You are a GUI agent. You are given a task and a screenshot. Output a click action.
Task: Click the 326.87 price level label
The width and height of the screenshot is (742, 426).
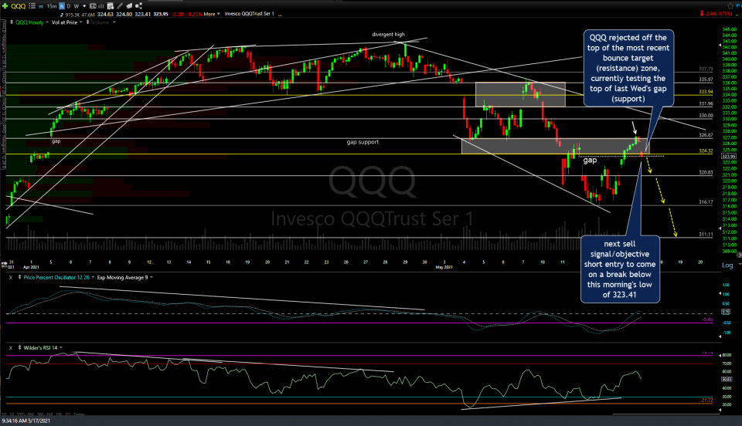706,135
